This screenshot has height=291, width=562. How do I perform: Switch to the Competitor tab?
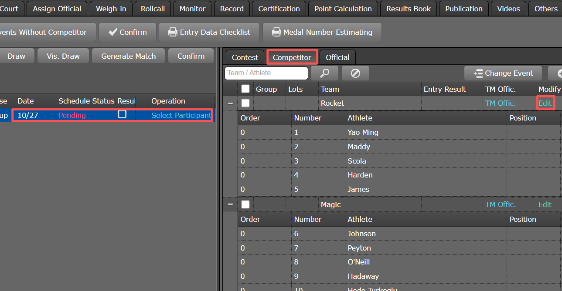tap(292, 57)
